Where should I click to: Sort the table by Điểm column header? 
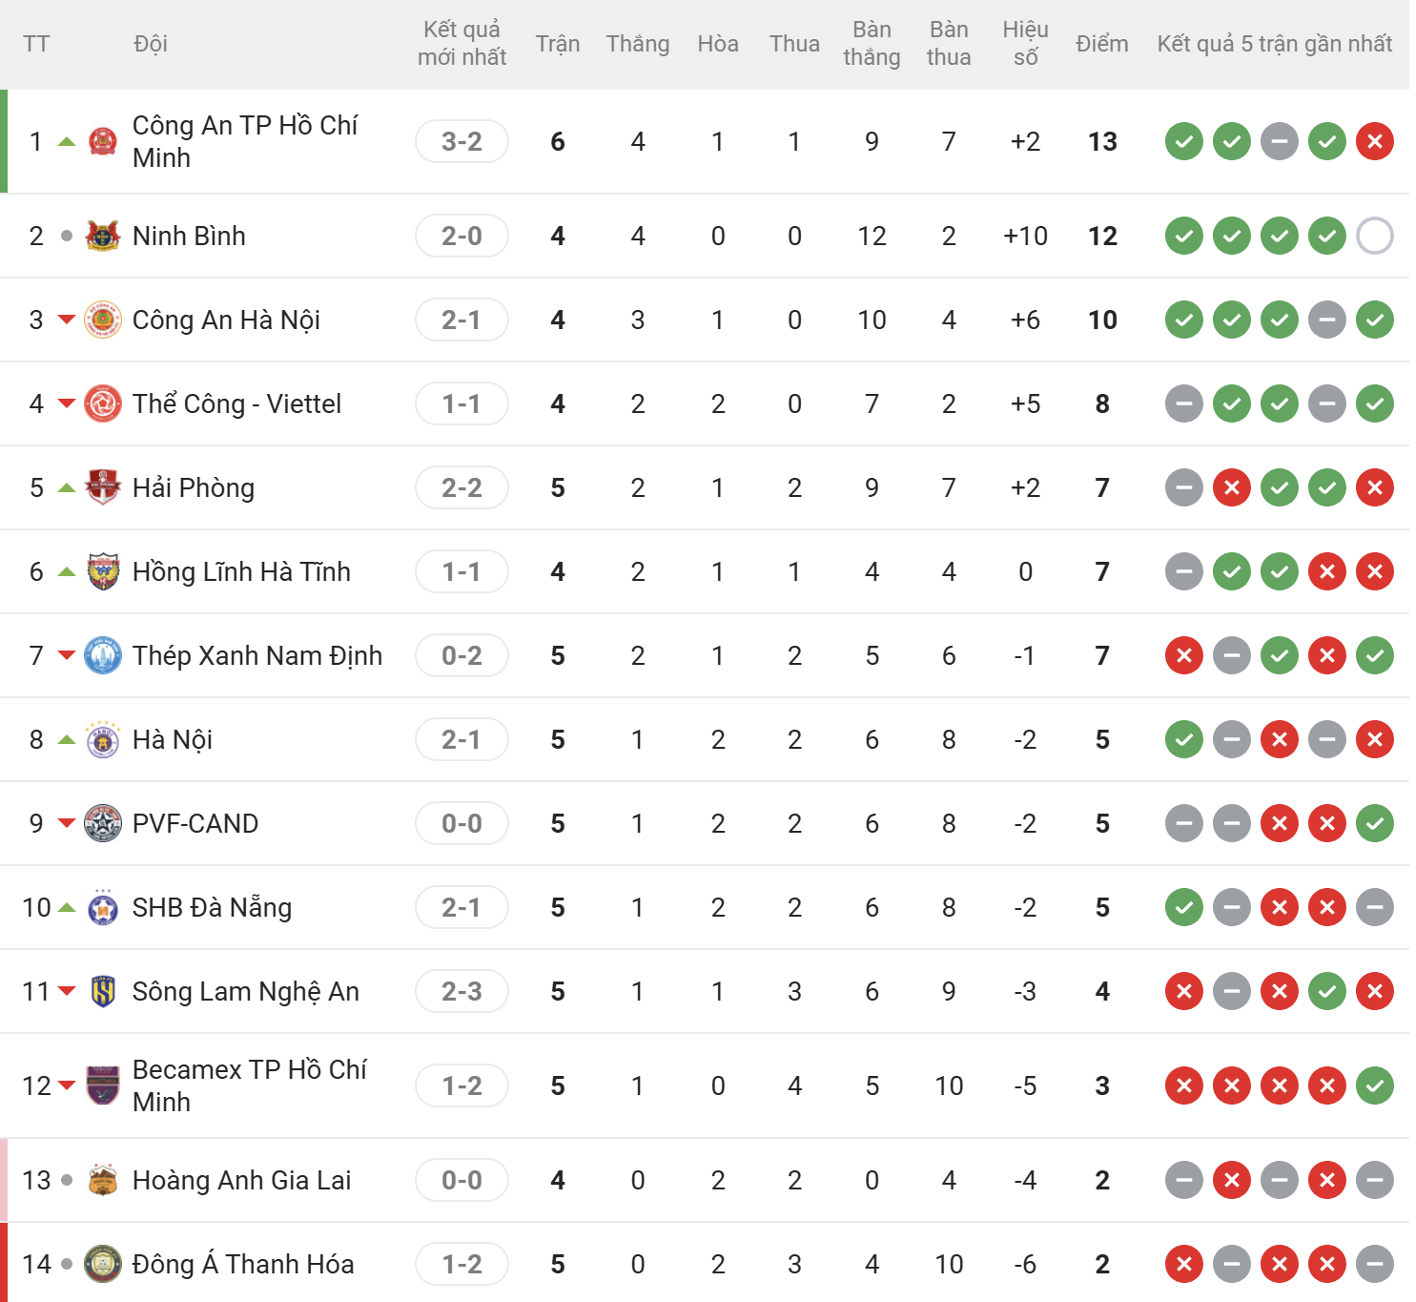coord(1102,44)
